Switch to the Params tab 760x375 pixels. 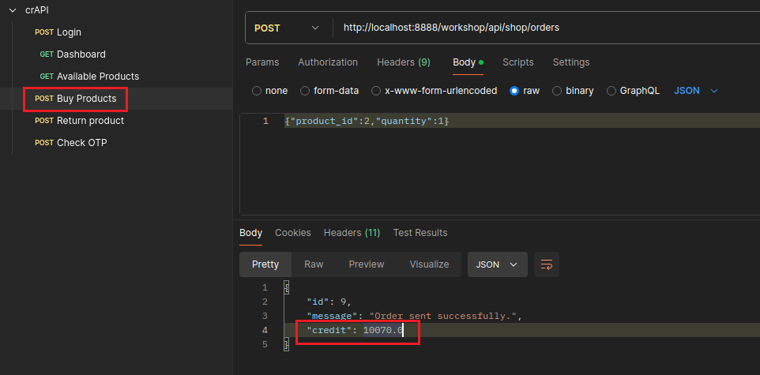[261, 62]
